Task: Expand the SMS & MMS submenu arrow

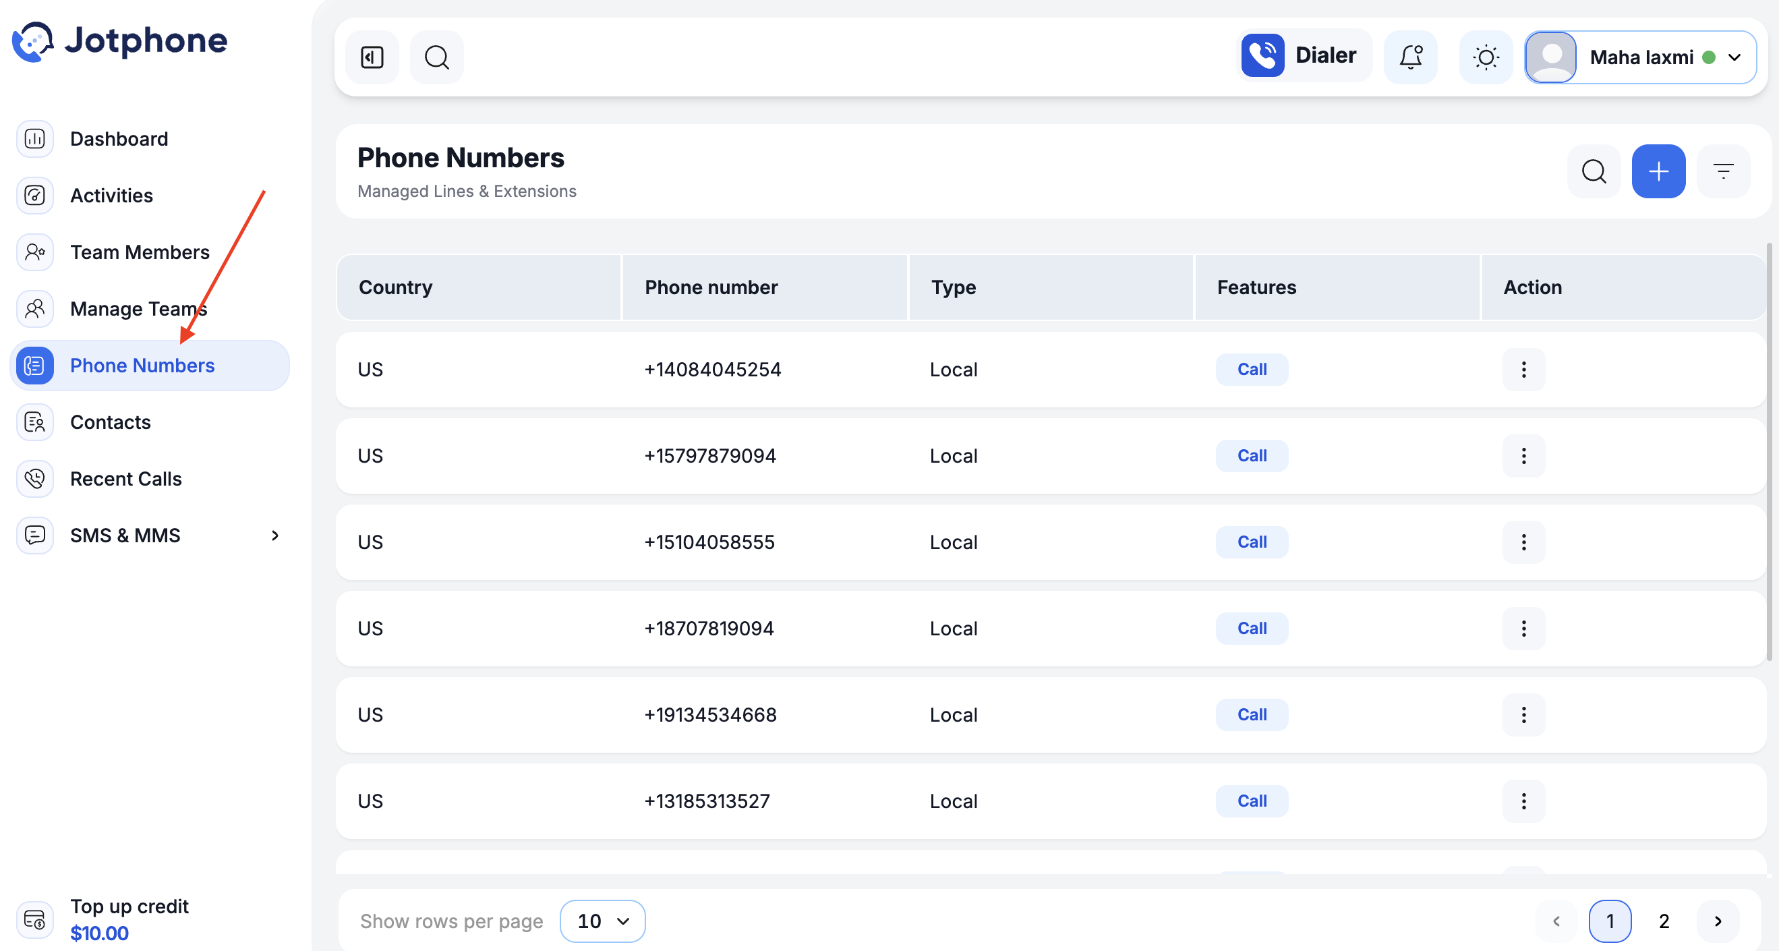Action: click(275, 536)
